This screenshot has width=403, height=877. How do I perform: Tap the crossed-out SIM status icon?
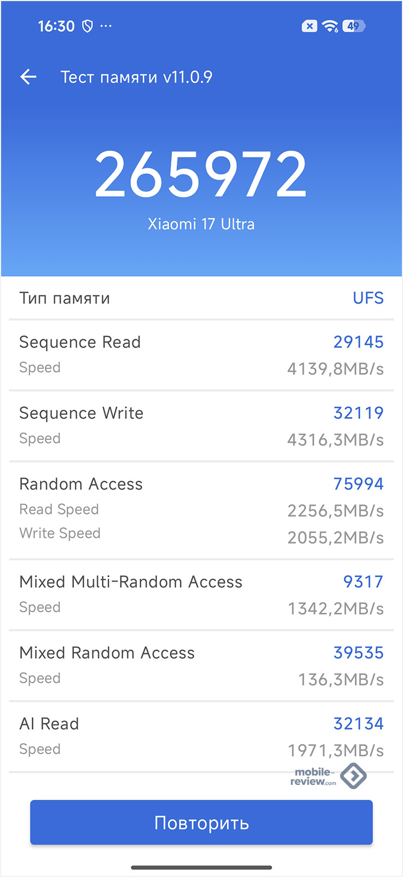coord(309,26)
